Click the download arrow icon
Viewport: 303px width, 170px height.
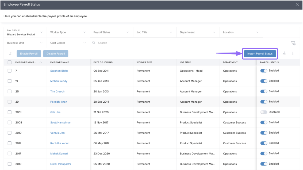pos(284,53)
